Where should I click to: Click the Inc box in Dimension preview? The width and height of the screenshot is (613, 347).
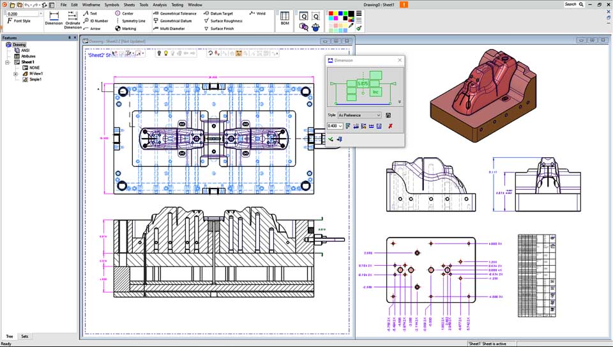(x=375, y=92)
